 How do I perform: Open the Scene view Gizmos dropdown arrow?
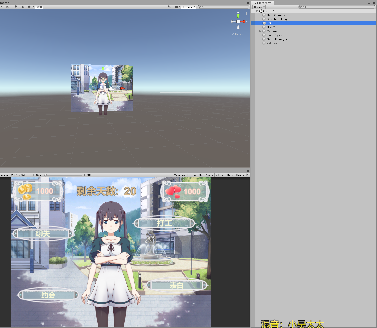tap(194, 7)
